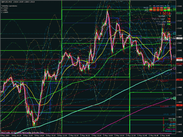Screen dimensions: 183x137
Task: Click the 'Signal Bars by cja' credit text
Action: tap(9, 131)
